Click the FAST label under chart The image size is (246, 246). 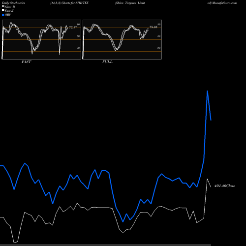tap(26, 62)
